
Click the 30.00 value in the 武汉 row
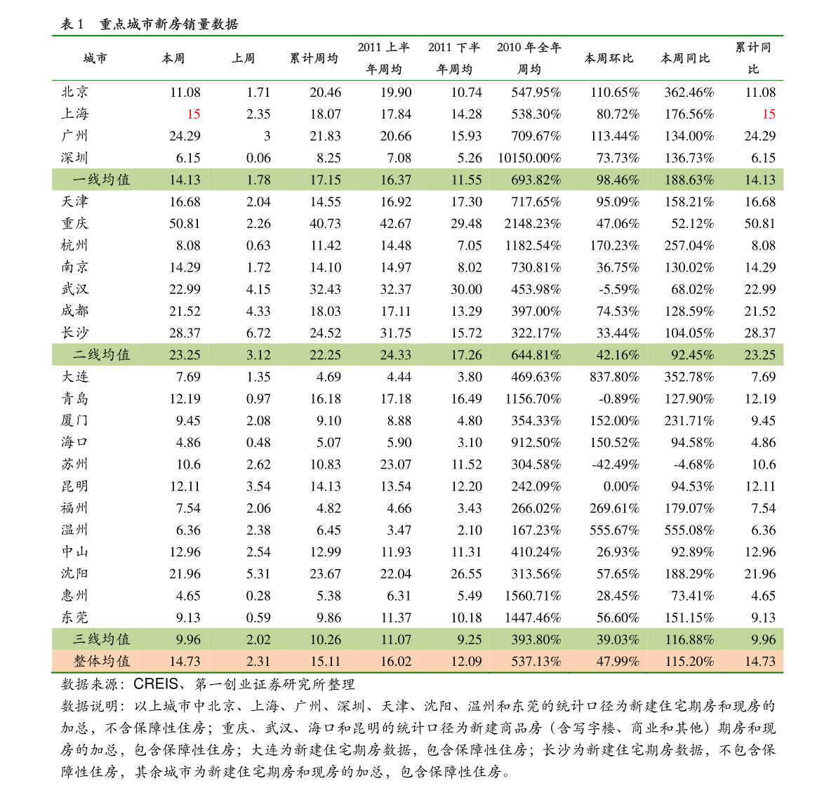[466, 289]
